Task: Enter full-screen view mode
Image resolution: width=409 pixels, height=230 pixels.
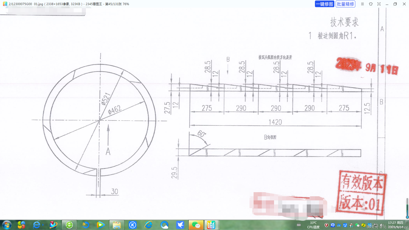Action: pyautogui.click(x=379, y=4)
